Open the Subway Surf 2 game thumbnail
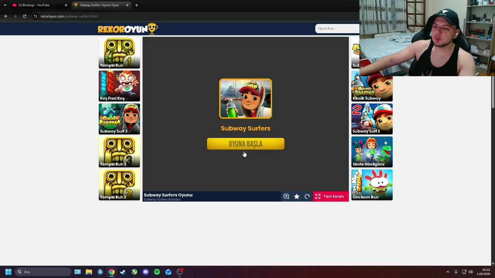Image resolution: width=495 pixels, height=278 pixels. pos(372,119)
